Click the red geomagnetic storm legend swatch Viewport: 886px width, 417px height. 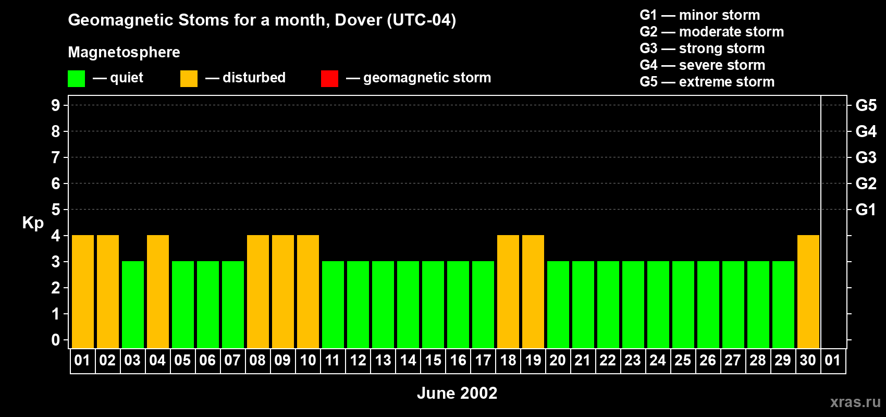click(330, 79)
